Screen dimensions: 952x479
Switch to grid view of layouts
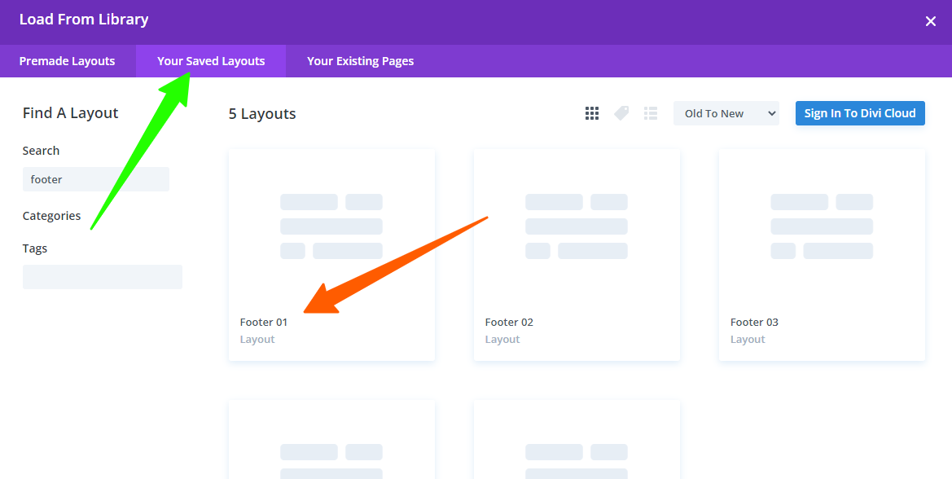[592, 113]
